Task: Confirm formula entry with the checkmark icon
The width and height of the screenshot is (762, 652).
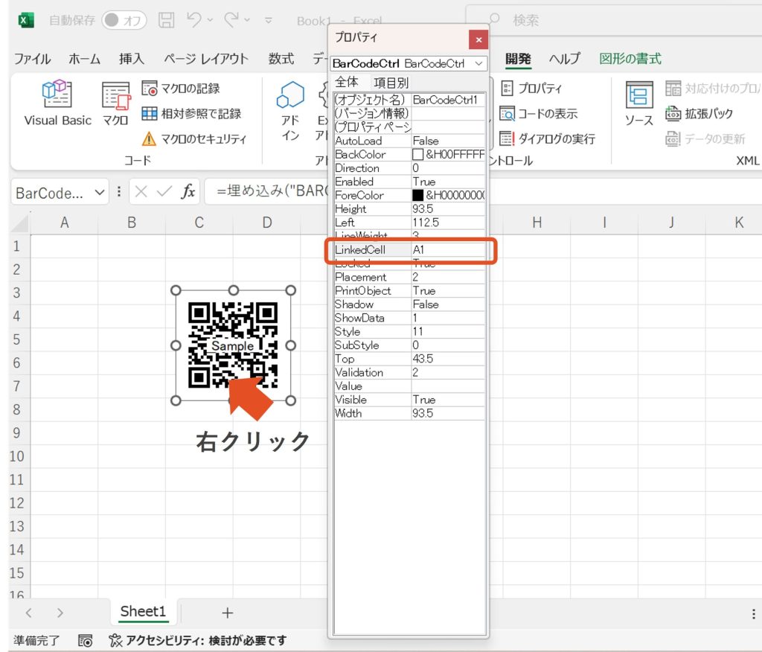Action: pyautogui.click(x=164, y=192)
